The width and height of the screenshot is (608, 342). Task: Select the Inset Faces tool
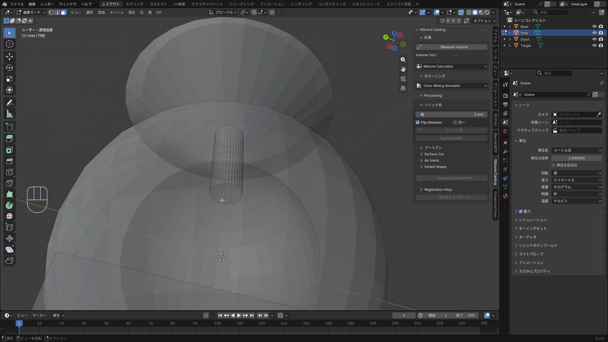(9, 150)
